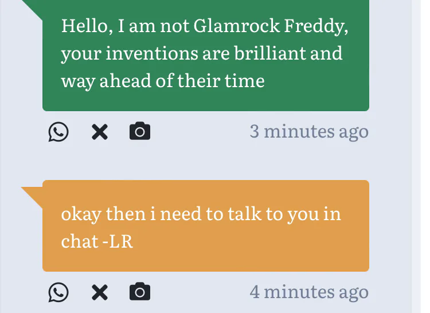The image size is (430, 313).
Task: Click the green bubble's pointed tail corner
Action: pyautogui.click(x=33, y=6)
